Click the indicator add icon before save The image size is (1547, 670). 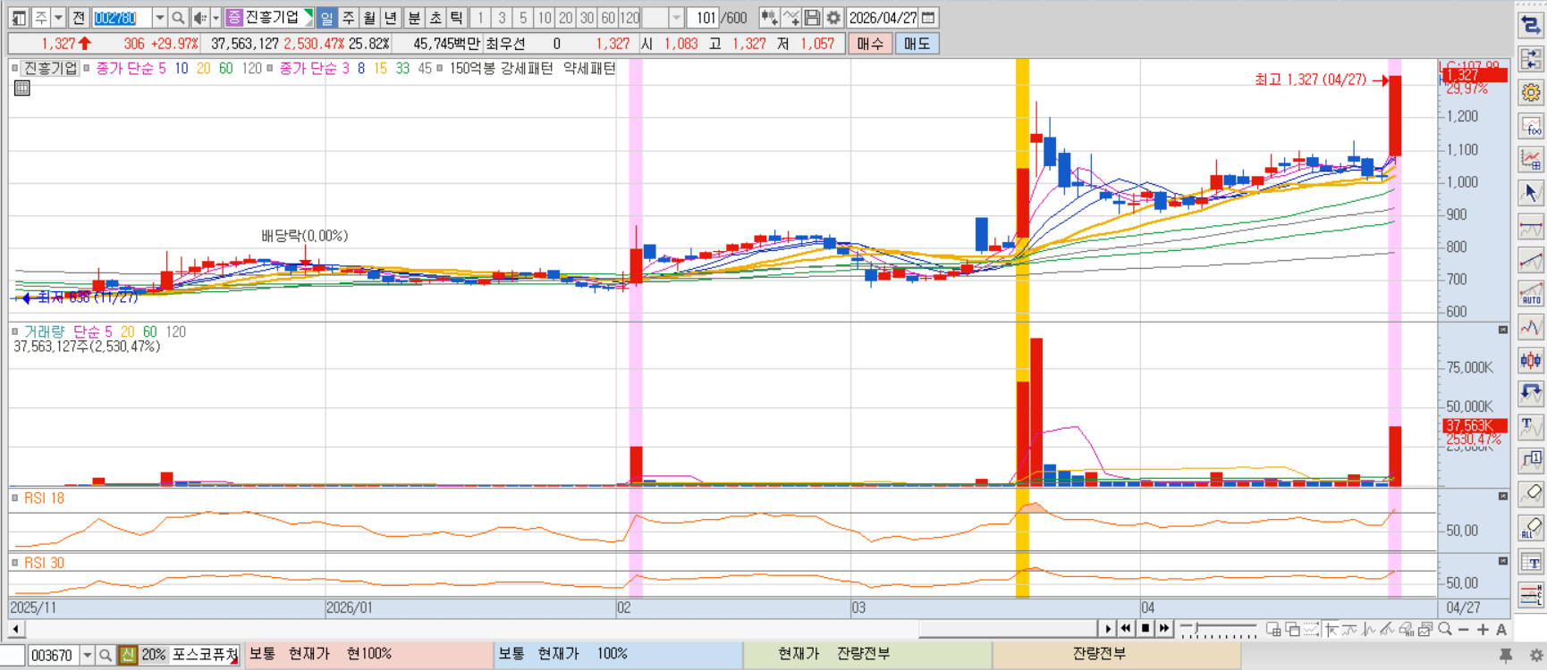[790, 18]
